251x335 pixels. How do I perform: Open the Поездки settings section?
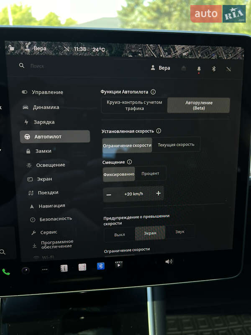(x=44, y=193)
